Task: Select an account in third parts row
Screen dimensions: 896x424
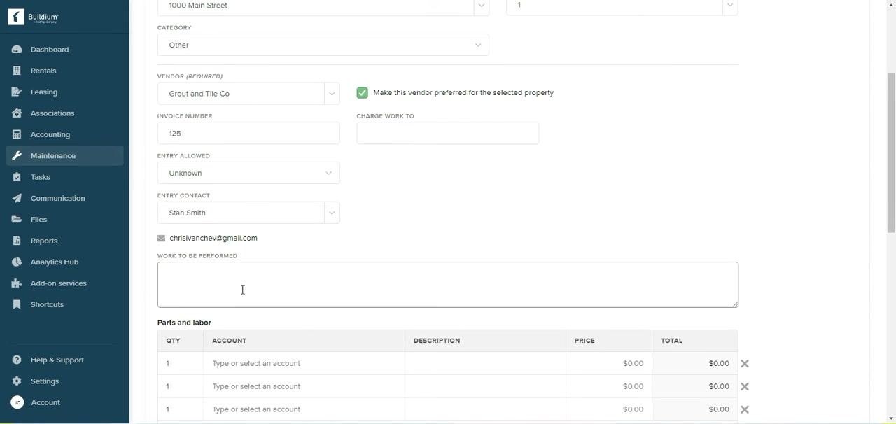Action: [x=304, y=409]
